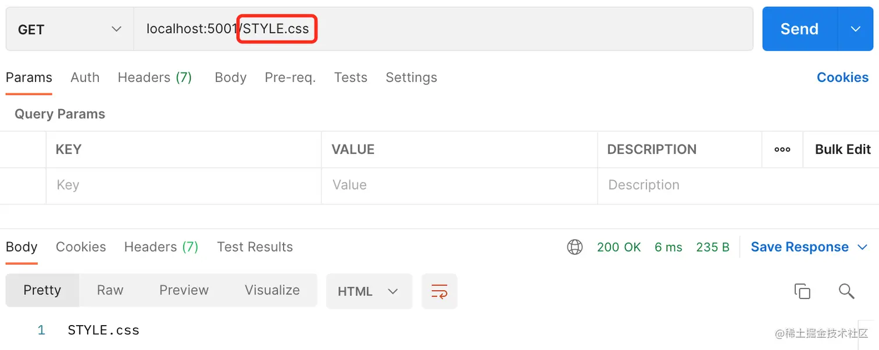Viewport: 879px width, 350px height.
Task: Open the Tests tab
Action: point(351,77)
